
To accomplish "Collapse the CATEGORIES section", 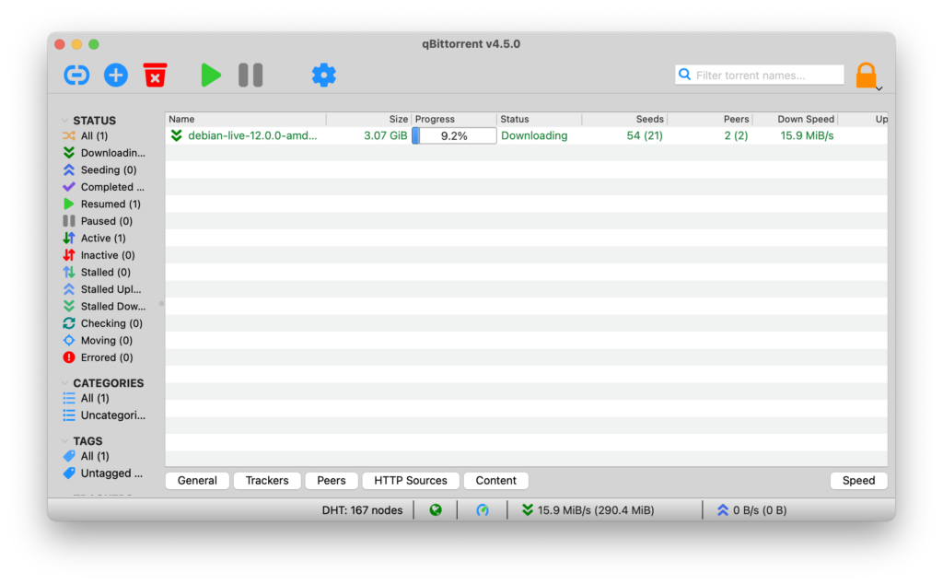I will (65, 383).
